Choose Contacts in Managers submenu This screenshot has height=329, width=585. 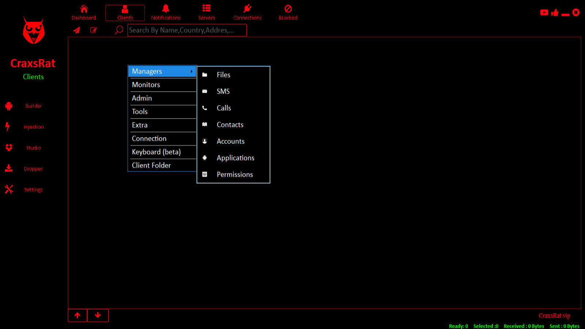click(x=233, y=125)
